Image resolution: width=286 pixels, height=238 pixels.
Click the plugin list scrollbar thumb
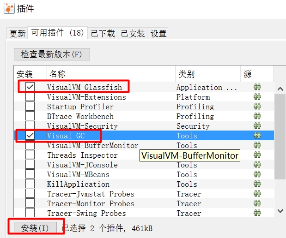(x=280, y=137)
